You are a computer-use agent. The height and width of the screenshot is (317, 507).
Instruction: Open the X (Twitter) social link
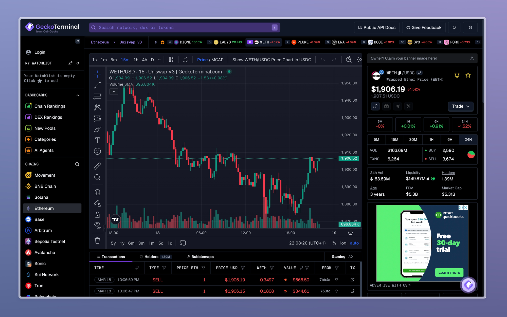pos(408,106)
